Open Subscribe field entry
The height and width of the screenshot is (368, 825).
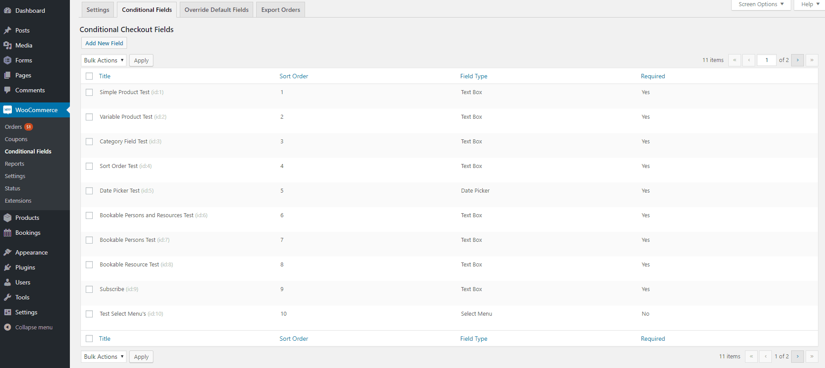112,289
